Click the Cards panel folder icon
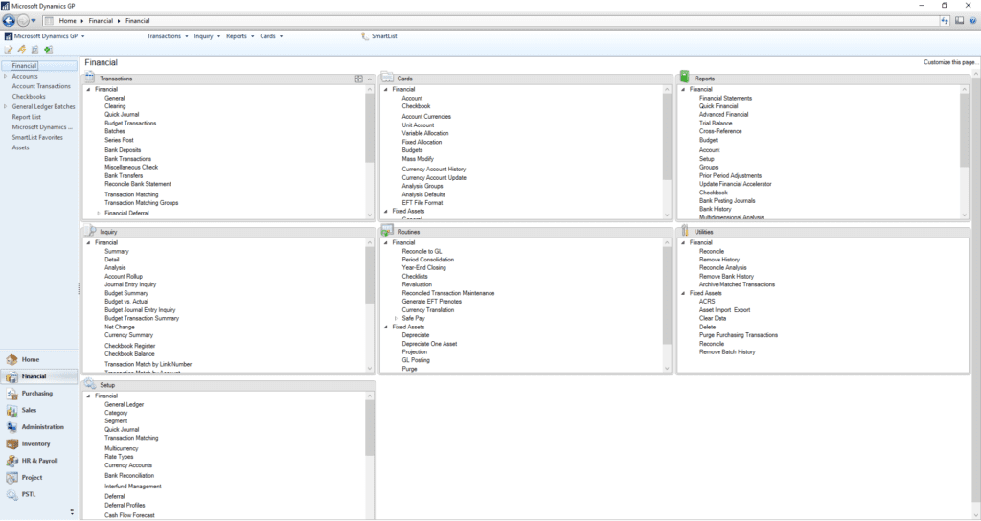The width and height of the screenshot is (981, 521). coord(387,78)
